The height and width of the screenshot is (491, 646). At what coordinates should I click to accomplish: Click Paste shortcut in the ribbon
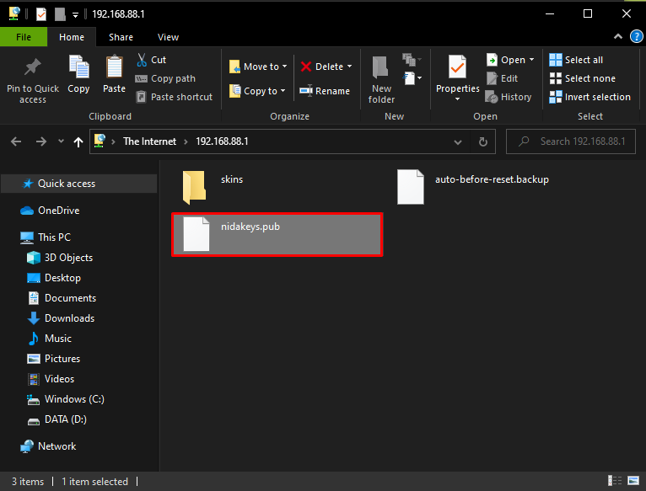coord(174,97)
